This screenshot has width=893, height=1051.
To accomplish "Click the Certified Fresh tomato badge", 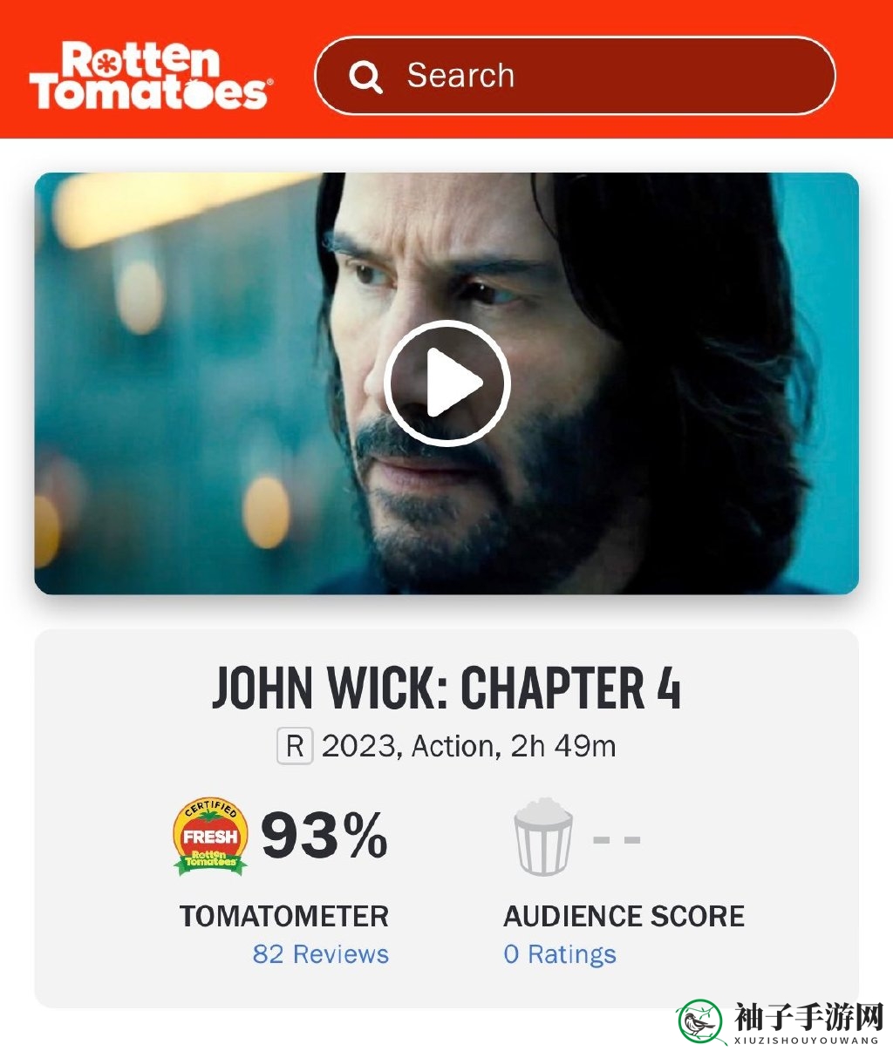I will (x=210, y=837).
